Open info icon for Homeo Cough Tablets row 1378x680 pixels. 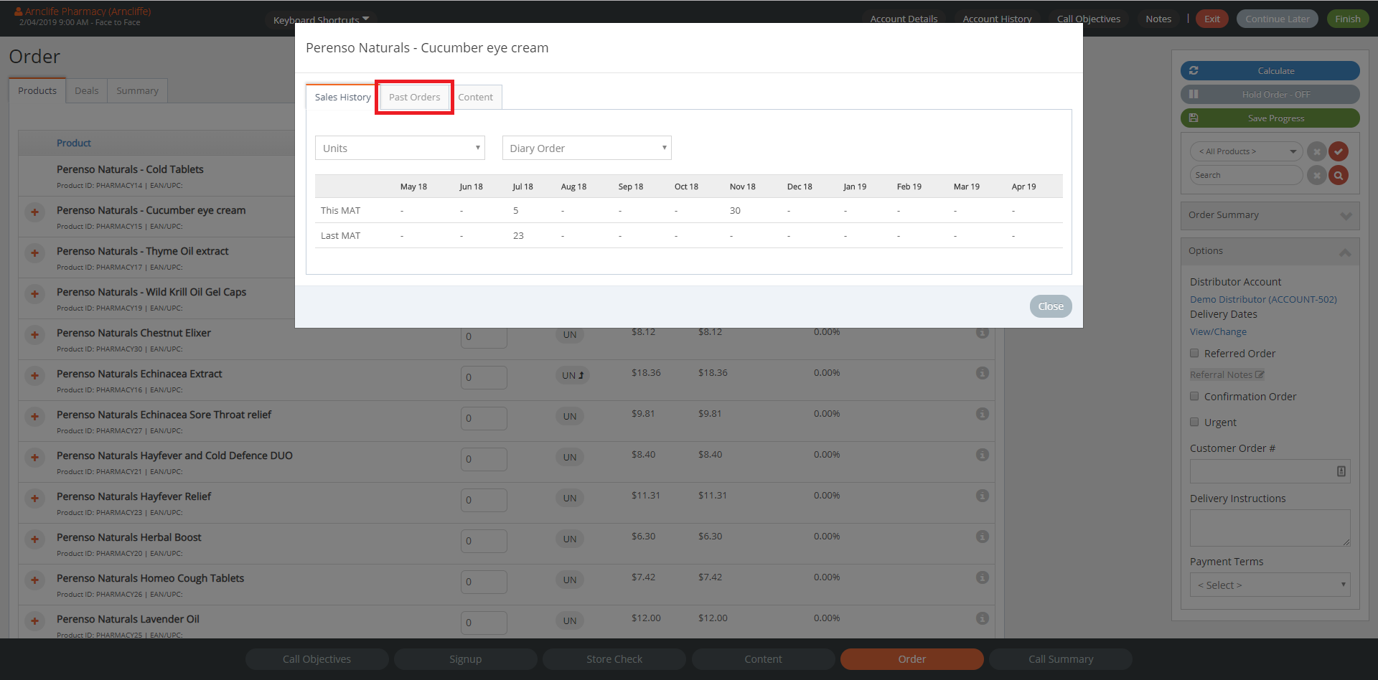pyautogui.click(x=983, y=577)
